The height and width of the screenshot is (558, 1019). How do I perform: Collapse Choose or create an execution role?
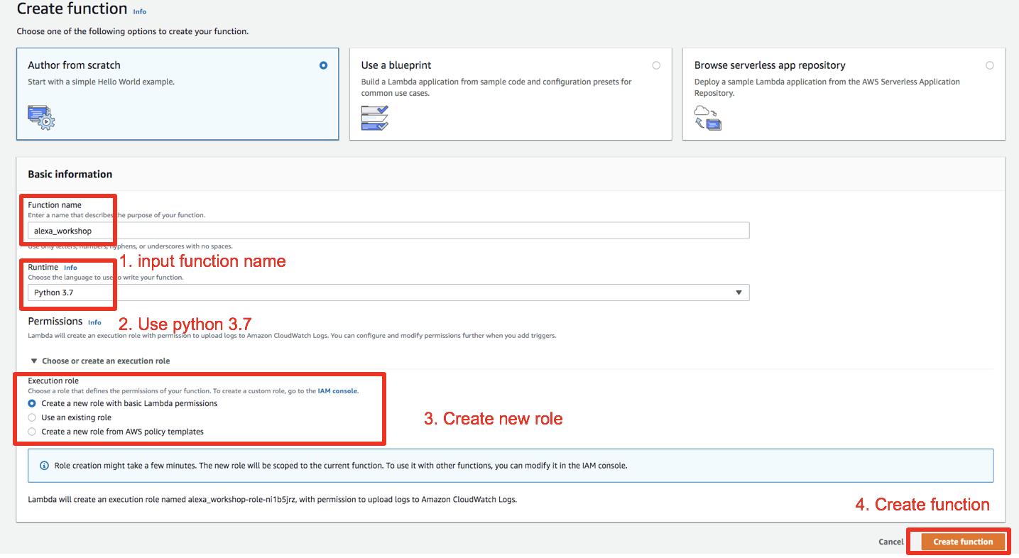click(x=99, y=361)
